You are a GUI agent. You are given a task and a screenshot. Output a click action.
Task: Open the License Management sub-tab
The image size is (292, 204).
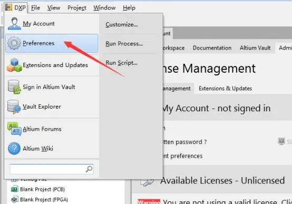tap(176, 89)
